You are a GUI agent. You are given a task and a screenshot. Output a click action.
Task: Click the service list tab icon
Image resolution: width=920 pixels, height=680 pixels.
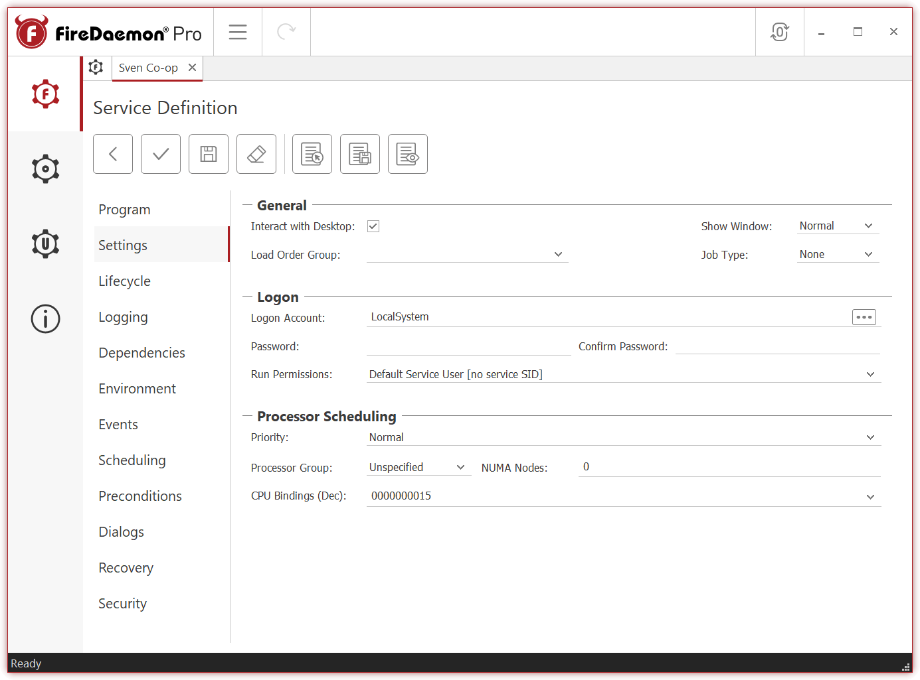pyautogui.click(x=96, y=67)
